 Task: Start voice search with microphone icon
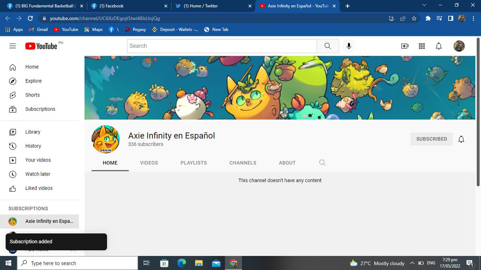(x=349, y=46)
